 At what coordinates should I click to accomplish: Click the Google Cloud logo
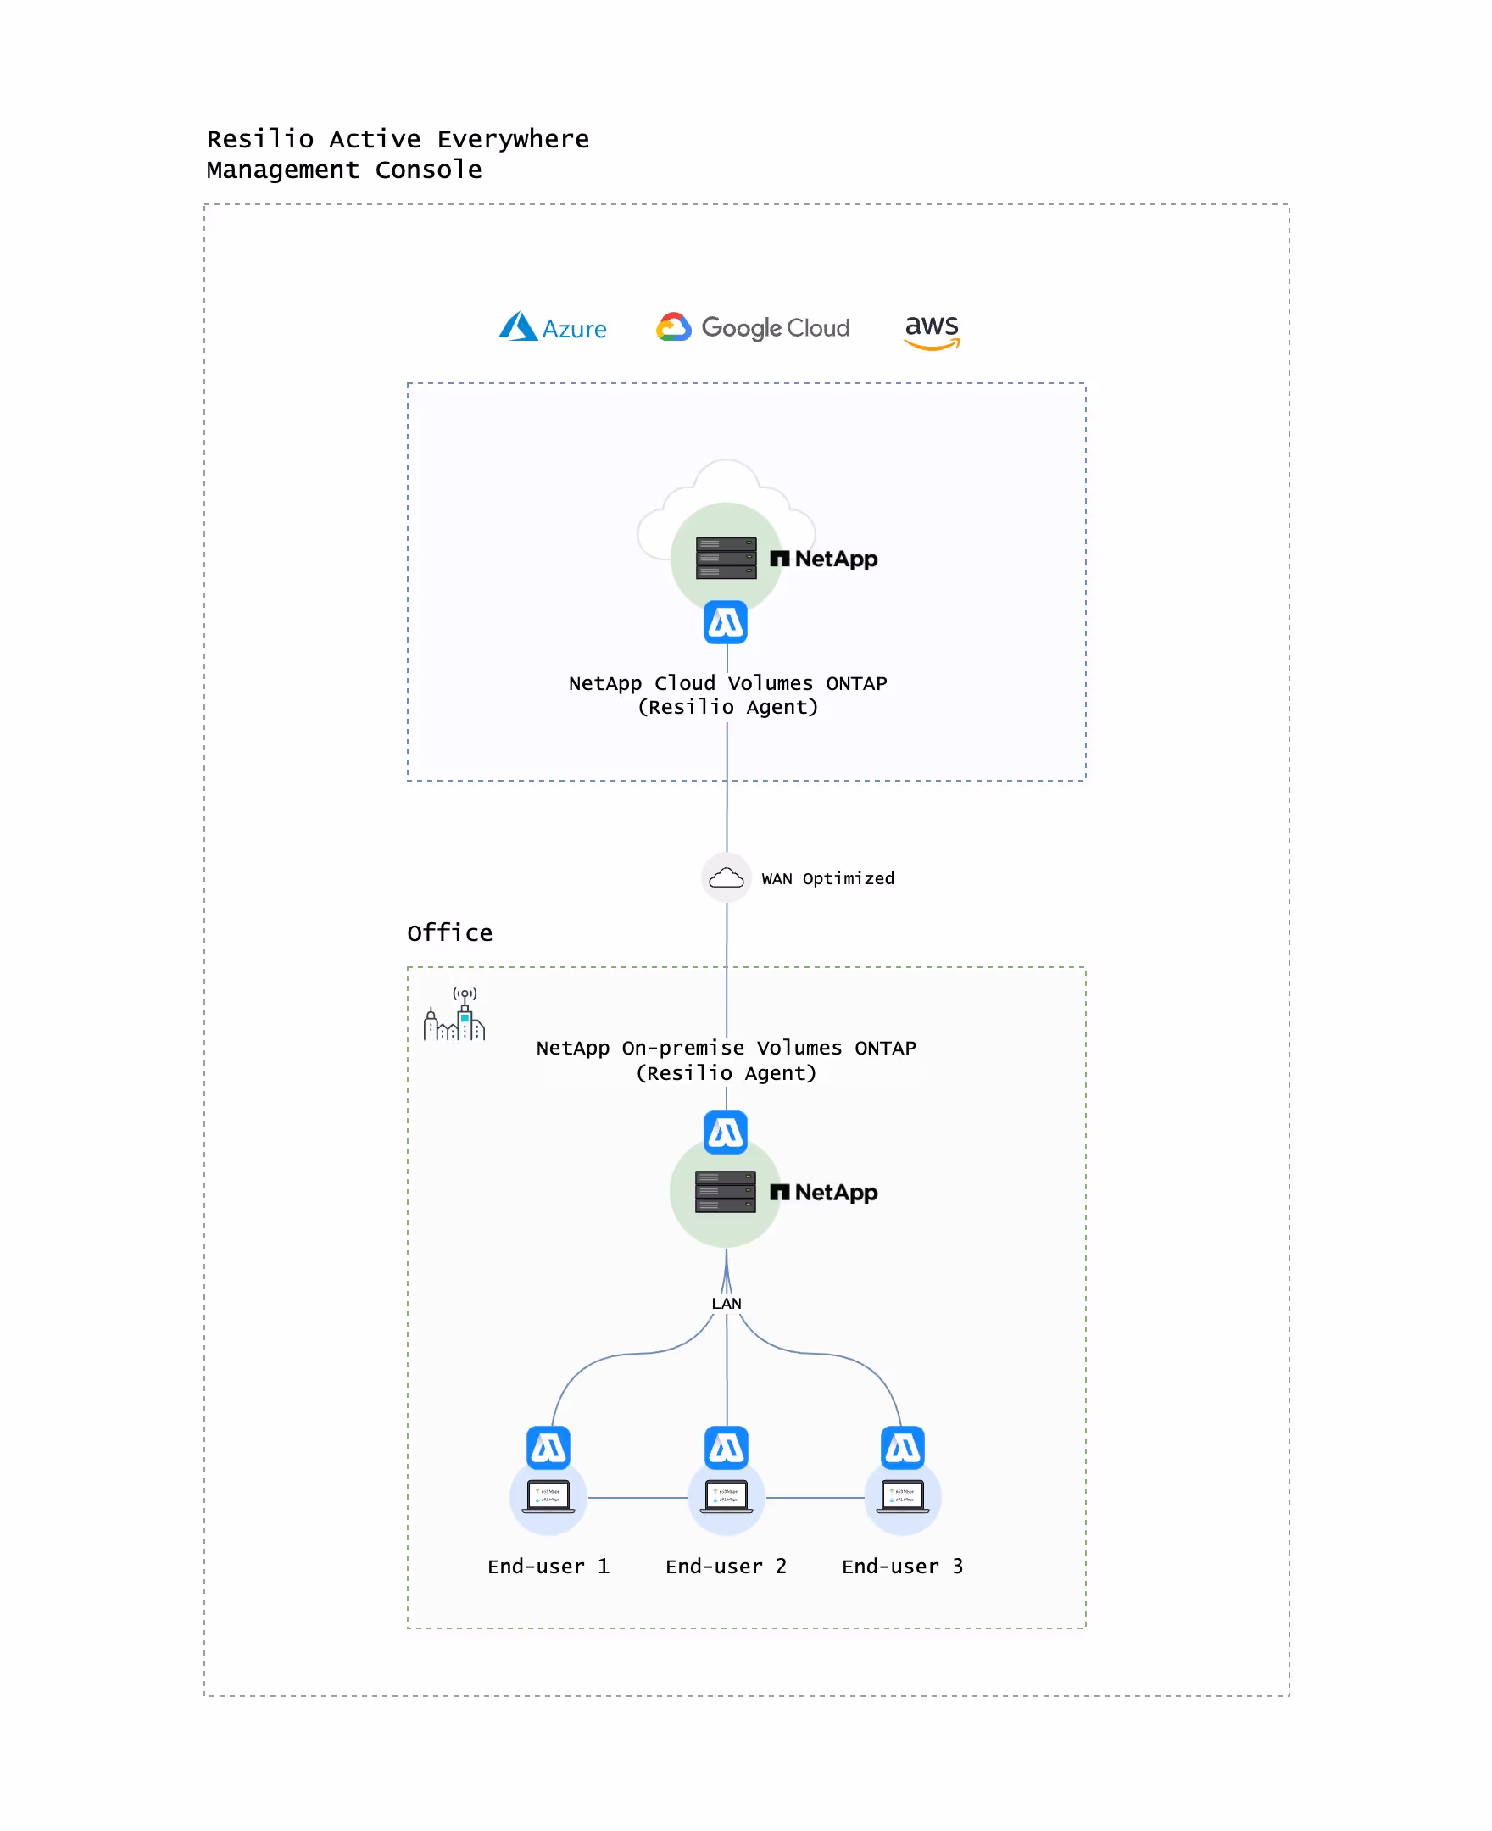tap(753, 327)
